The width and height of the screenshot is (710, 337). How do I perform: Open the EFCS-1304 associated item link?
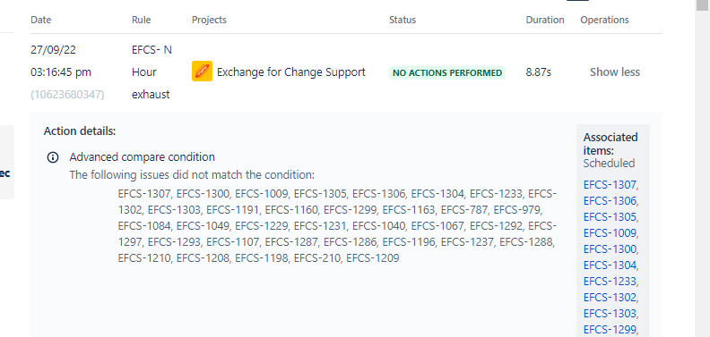tap(610, 265)
